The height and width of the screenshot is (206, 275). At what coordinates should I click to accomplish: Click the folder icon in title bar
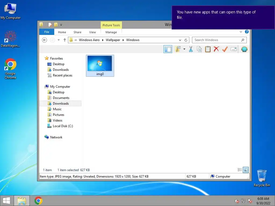pos(41,24)
